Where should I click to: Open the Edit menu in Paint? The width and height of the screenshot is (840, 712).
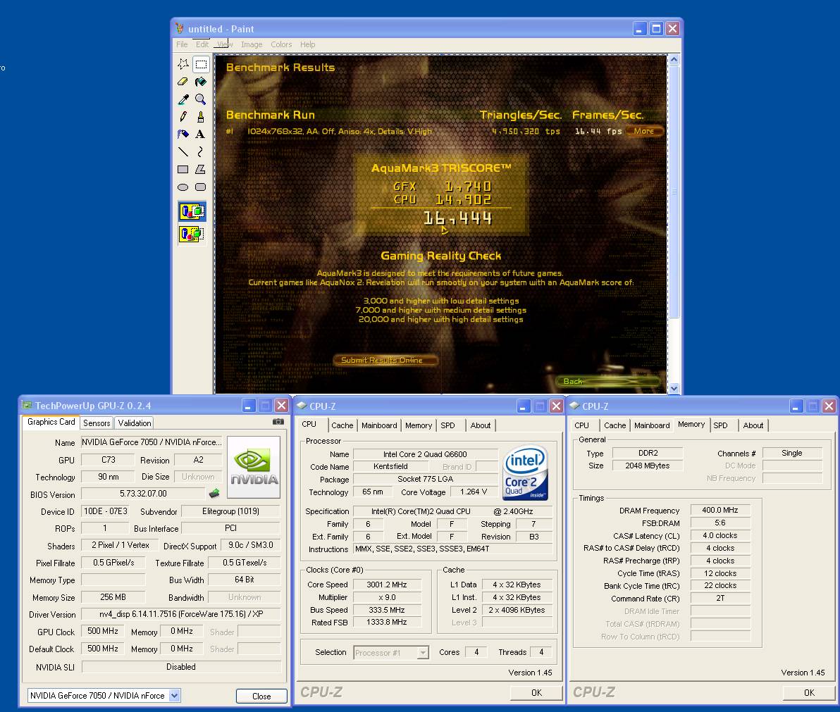tap(202, 44)
